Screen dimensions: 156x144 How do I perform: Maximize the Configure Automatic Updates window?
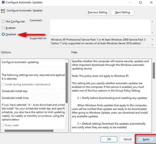(x=140, y=2)
